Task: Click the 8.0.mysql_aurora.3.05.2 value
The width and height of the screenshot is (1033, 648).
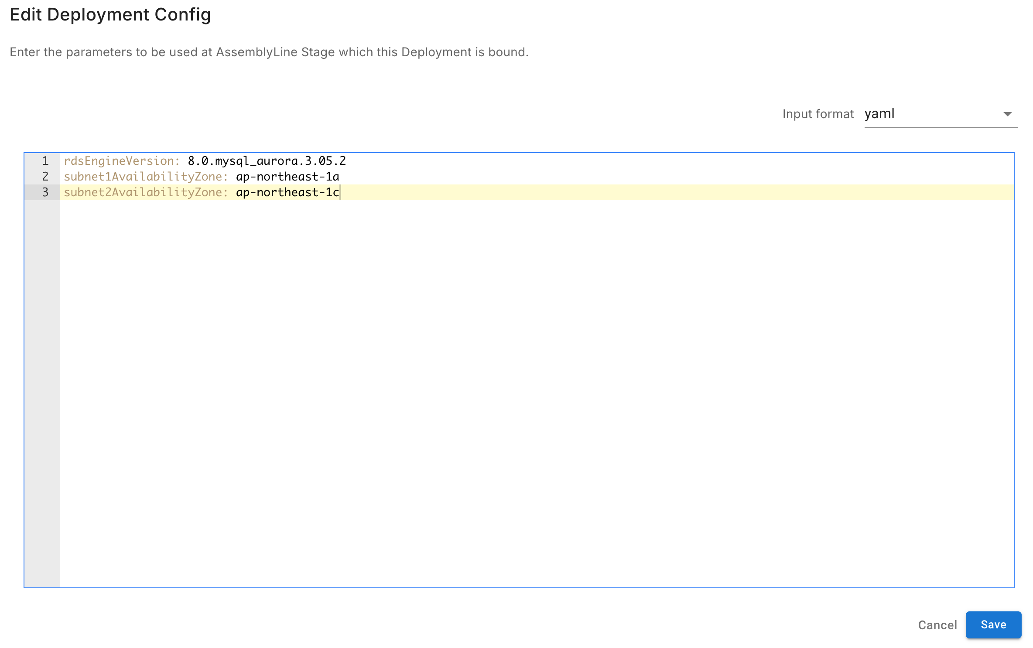Action: pyautogui.click(x=267, y=161)
